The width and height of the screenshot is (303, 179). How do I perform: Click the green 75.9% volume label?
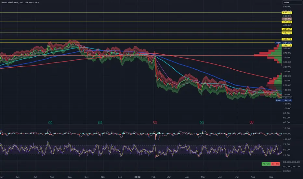[x=266, y=164]
